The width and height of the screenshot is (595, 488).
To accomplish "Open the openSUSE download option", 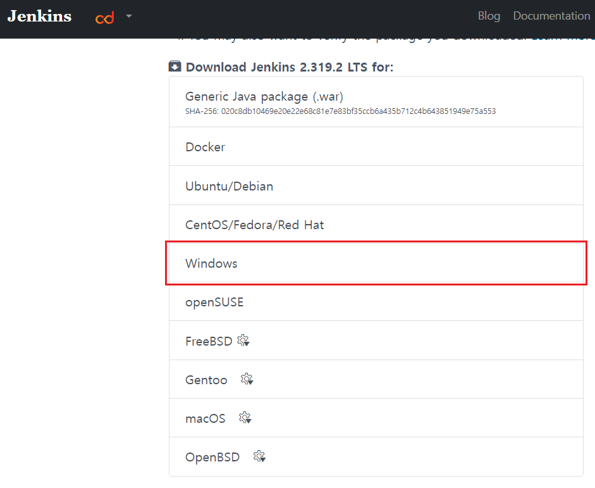I will coord(376,302).
